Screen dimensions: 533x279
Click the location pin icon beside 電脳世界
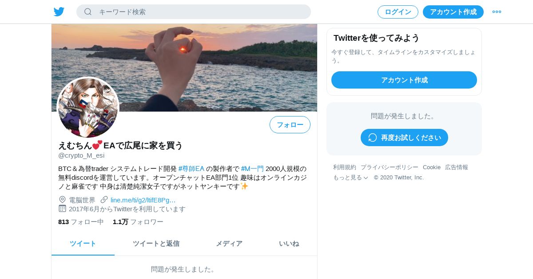[62, 200]
